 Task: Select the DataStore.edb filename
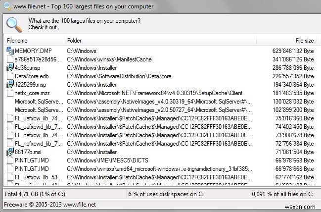coord(32,76)
